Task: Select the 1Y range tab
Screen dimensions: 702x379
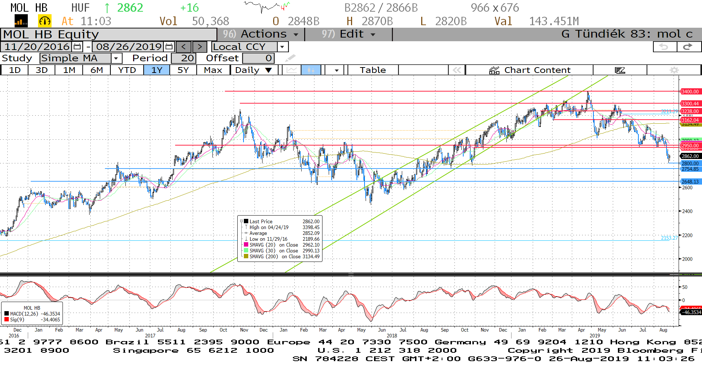Action: [x=157, y=70]
